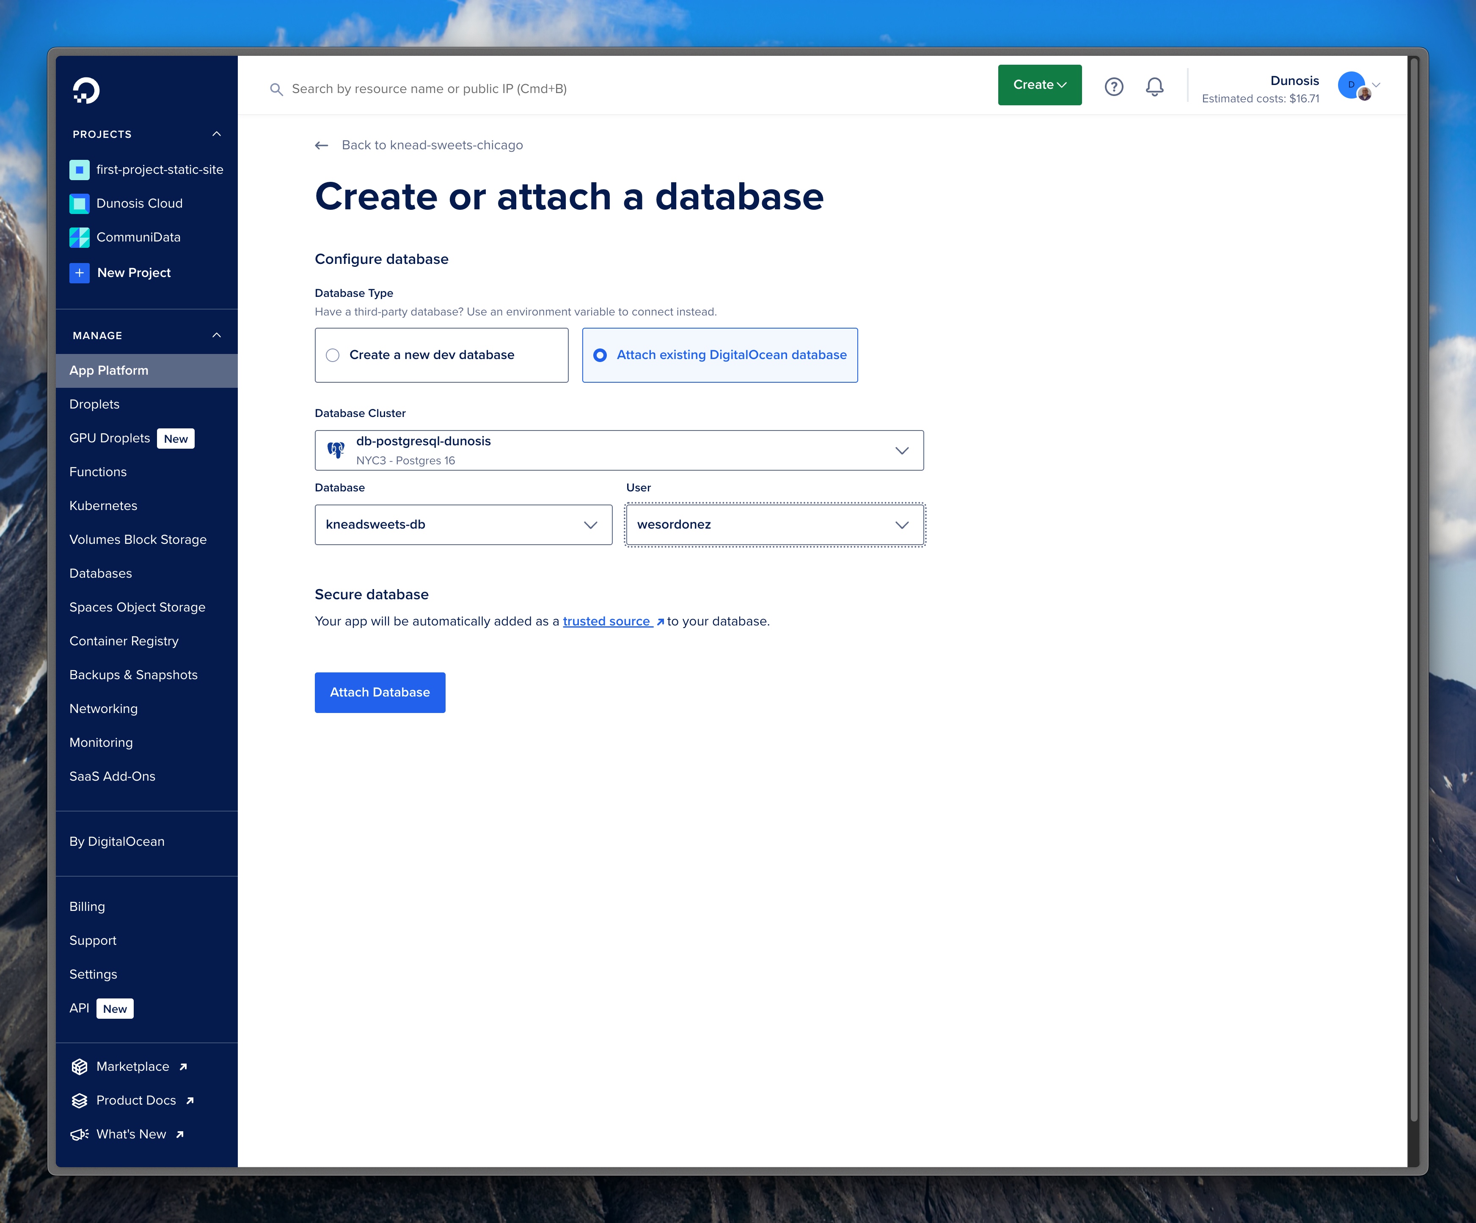Click the CommuniData project icon
Viewport: 1476px width, 1223px height.
tap(80, 237)
